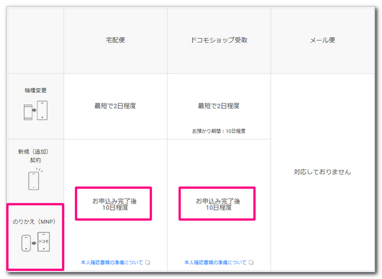Image resolution: width=382 pixels, height=279 pixels.
Task: Open 本人確認書類の準備について link under ドコモショップ受取
Action: pos(215,262)
